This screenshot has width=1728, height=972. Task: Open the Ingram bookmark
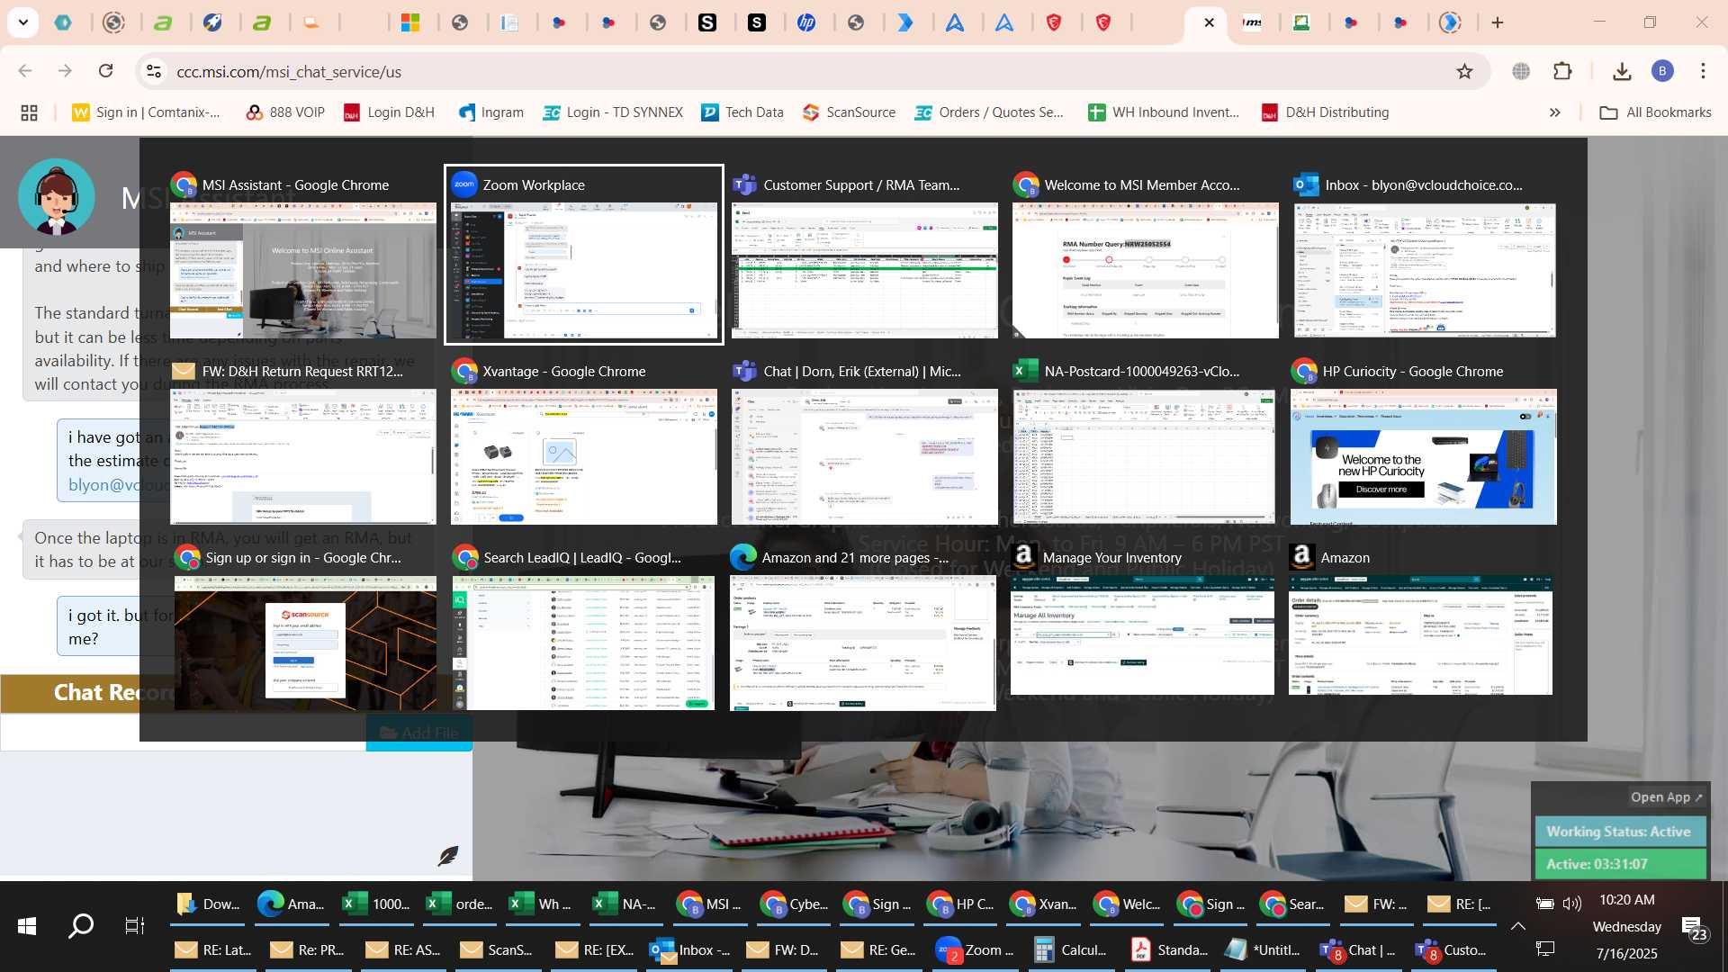(490, 112)
